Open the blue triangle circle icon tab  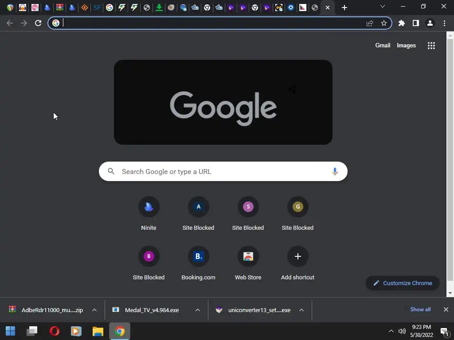tap(291, 8)
